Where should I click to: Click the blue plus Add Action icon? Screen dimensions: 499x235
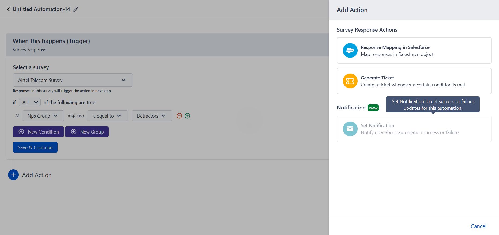[x=13, y=175]
